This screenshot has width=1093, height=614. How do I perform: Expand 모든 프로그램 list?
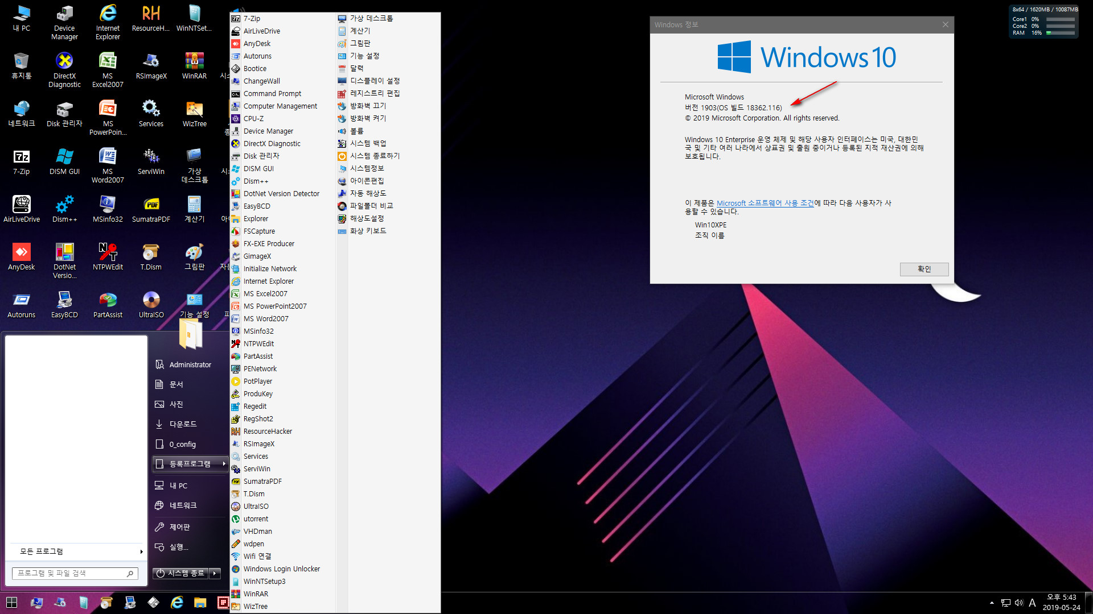76,551
